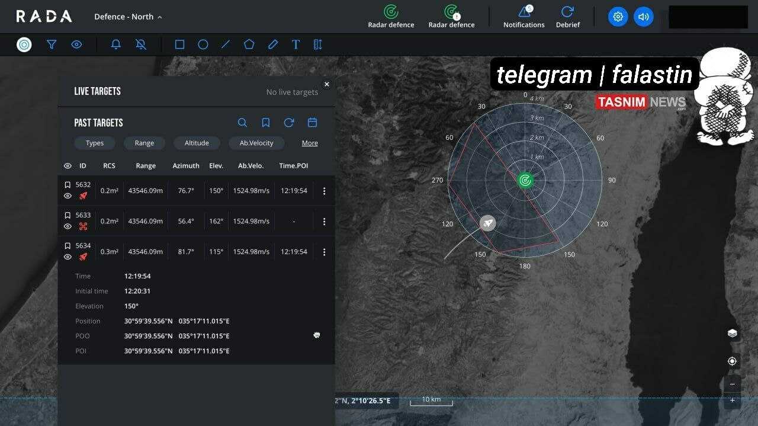
Task: Select the circle drawing tool
Action: [x=203, y=44]
